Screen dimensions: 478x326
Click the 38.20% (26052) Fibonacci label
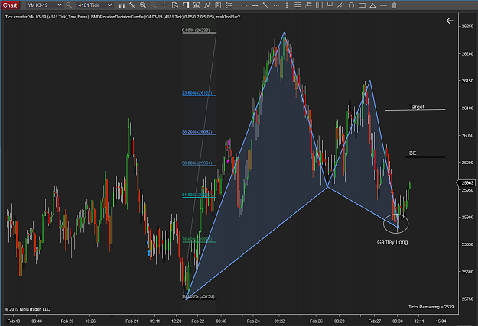[197, 132]
